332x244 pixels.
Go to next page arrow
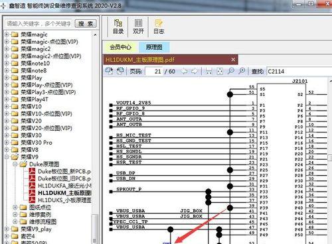[x=195, y=72]
